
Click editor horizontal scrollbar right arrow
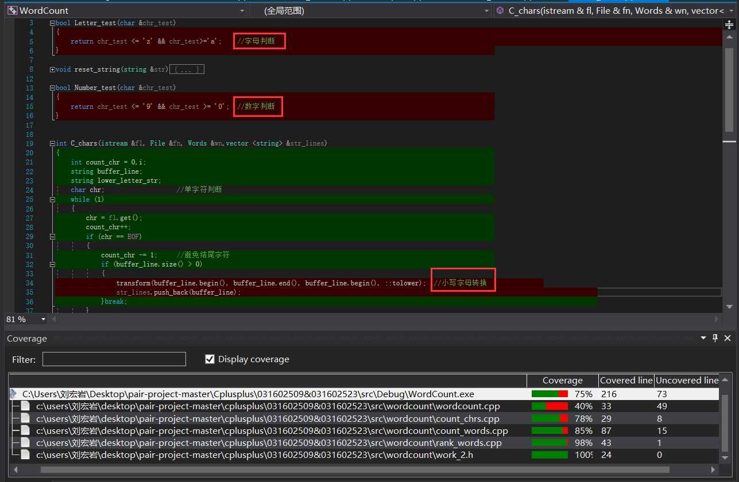click(716, 319)
